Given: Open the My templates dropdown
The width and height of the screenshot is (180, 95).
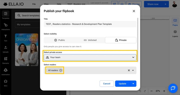Looking at the screenshot, I should pyautogui.click(x=27, y=24).
